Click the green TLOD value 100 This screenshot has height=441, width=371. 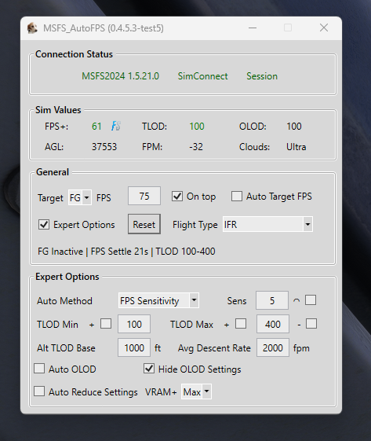pyautogui.click(x=197, y=127)
